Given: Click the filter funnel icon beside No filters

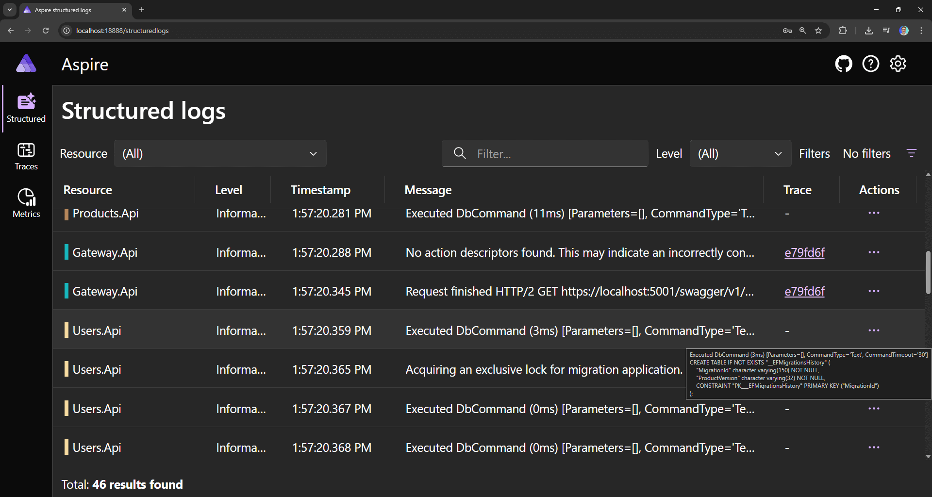Looking at the screenshot, I should coord(912,153).
